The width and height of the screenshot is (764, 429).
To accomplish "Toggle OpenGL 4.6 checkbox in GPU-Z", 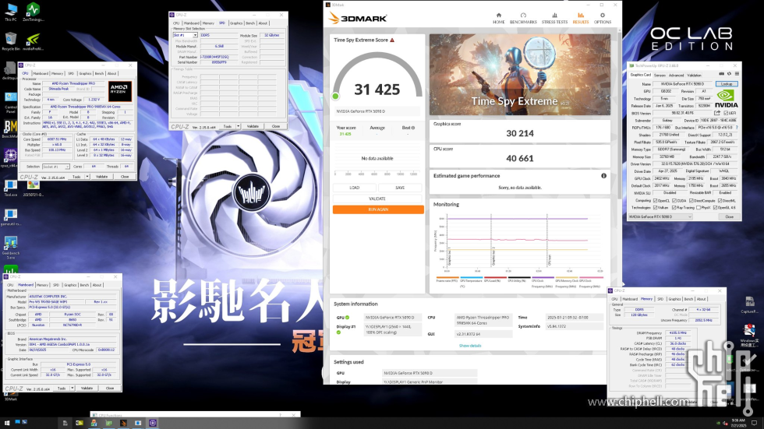I will pyautogui.click(x=716, y=208).
